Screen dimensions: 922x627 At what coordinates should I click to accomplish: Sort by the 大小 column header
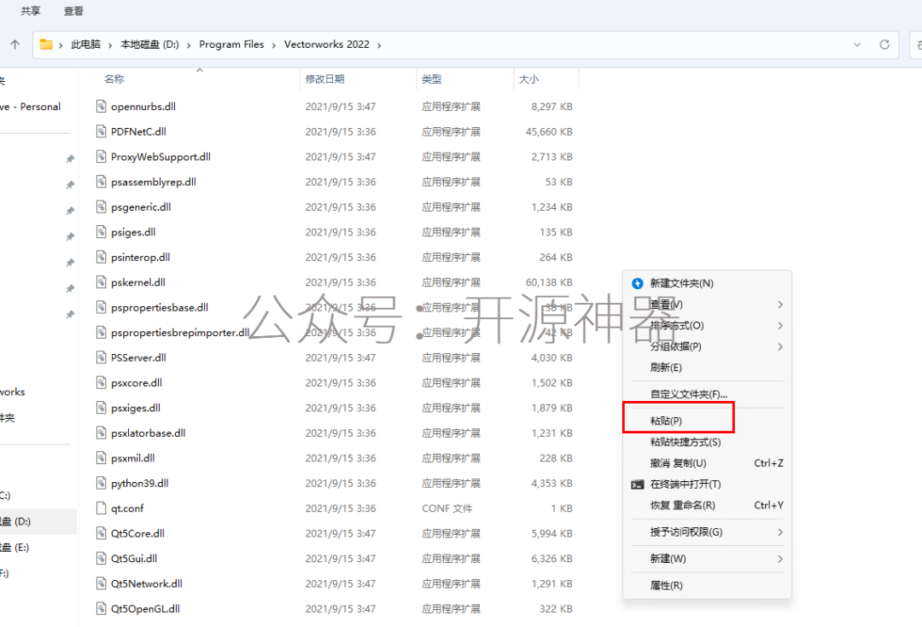click(x=528, y=78)
